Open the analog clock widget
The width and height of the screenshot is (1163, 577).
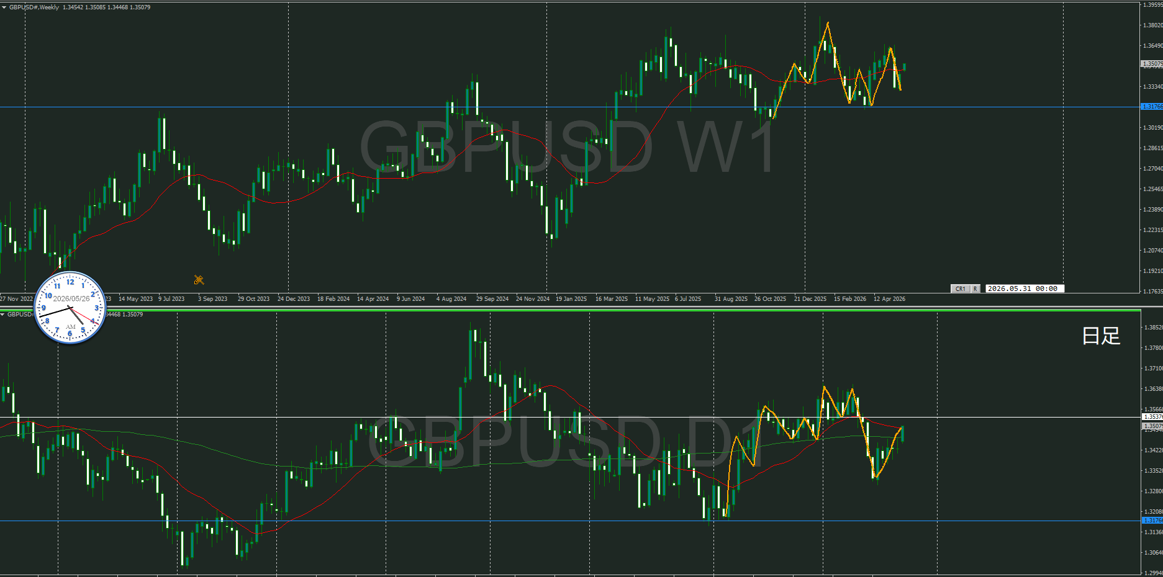(70, 308)
